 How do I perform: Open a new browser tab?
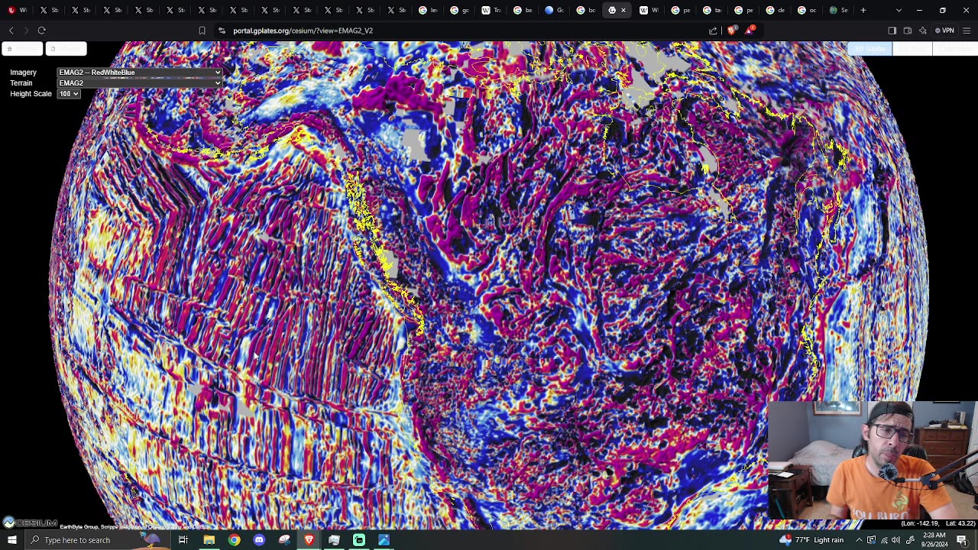(x=863, y=10)
